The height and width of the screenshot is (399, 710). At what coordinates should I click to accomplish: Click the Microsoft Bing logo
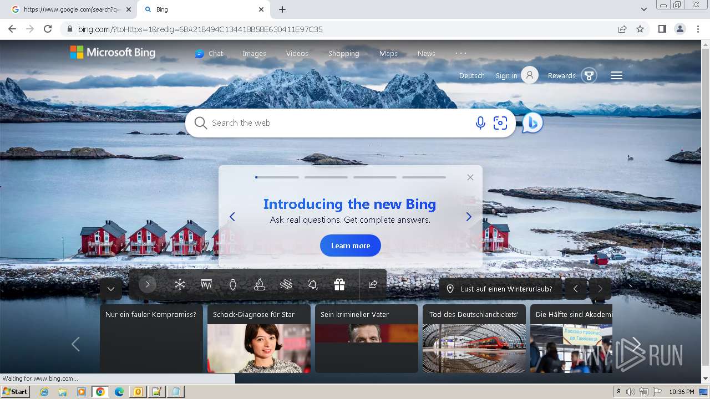pyautogui.click(x=113, y=53)
